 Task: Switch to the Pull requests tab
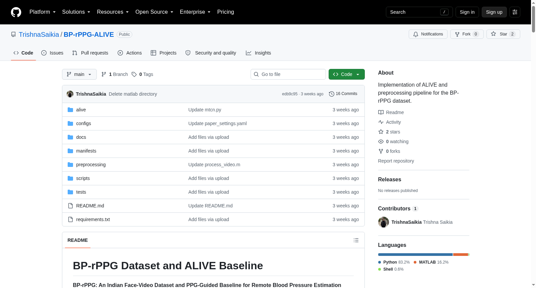click(90, 53)
